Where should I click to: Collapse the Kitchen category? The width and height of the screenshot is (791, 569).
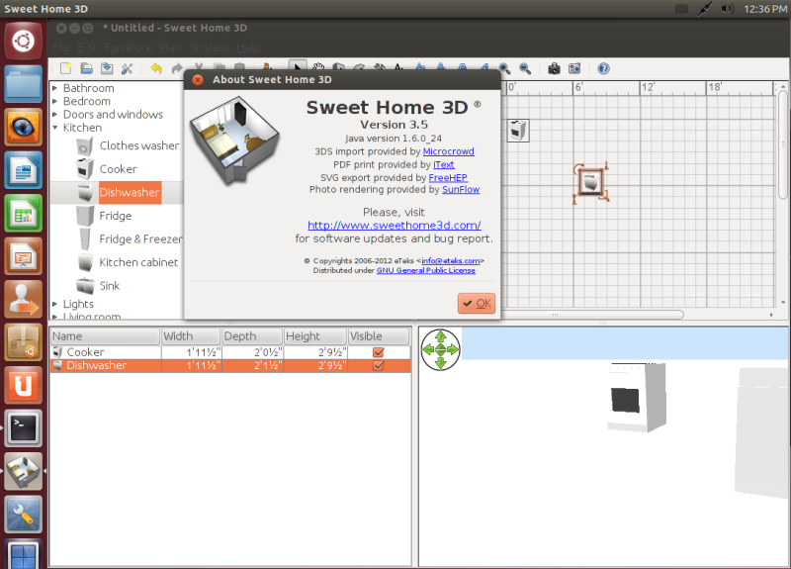click(x=55, y=128)
